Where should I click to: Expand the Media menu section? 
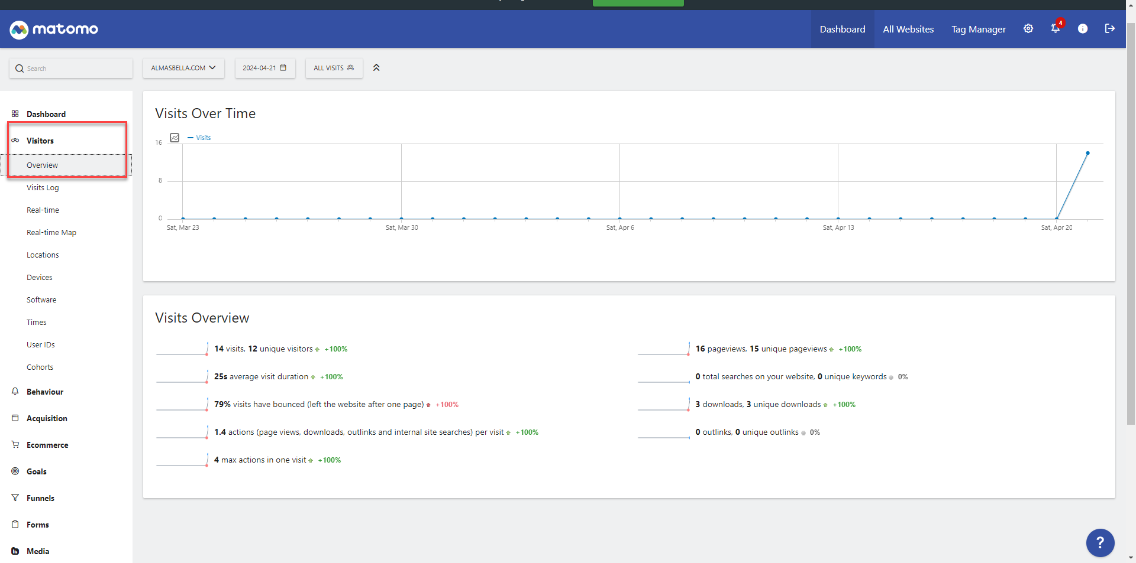(x=38, y=551)
